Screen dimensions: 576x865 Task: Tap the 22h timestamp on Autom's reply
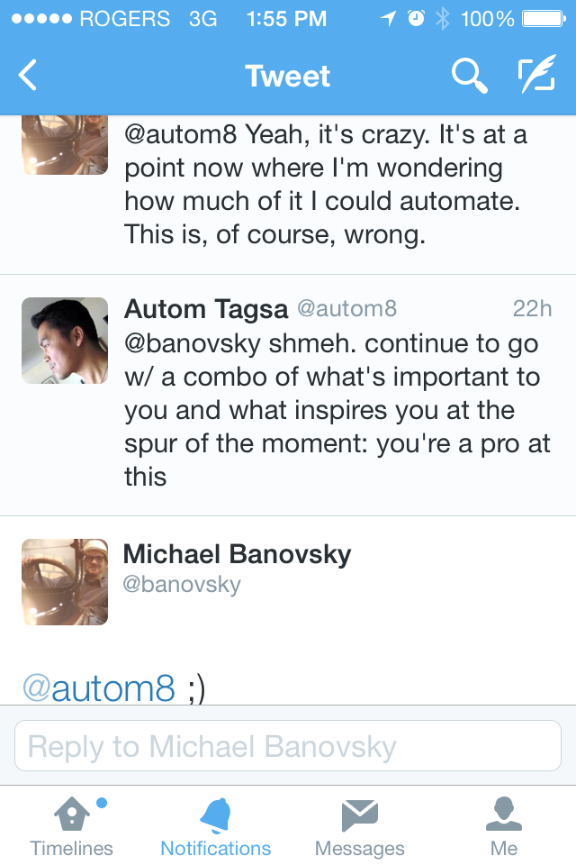click(532, 309)
